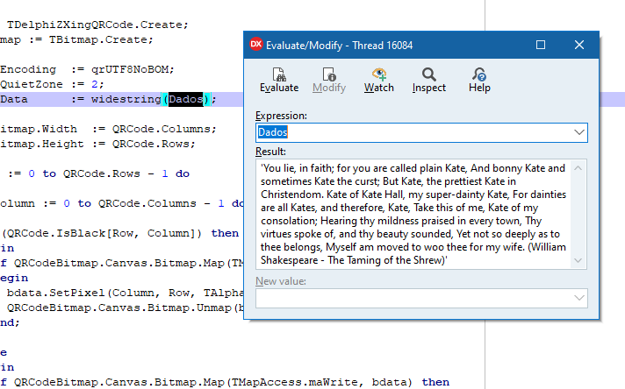Click the widestring keyword in code
The width and height of the screenshot is (625, 389).
click(126, 99)
